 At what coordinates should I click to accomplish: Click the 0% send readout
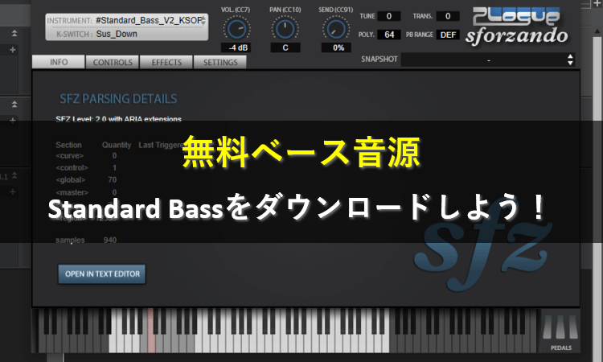[x=338, y=47]
